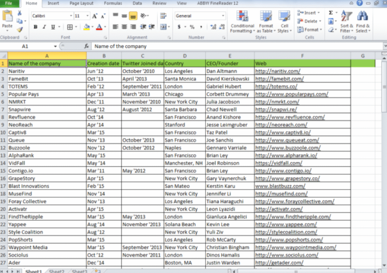Toggle Underline formatting
This screenshot has width=387, height=273.
click(x=53, y=27)
